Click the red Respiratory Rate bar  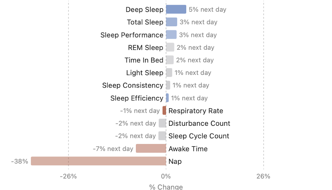[x=164, y=111]
